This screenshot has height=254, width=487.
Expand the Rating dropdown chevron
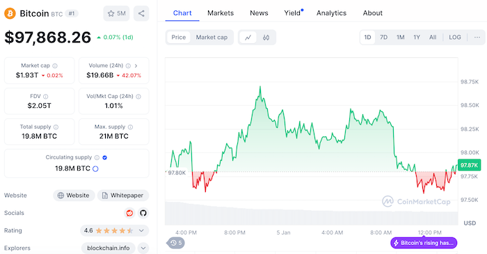tap(141, 230)
